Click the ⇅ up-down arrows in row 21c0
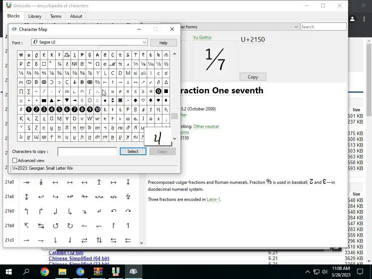Screen dimensions: 372x279 pyautogui.click(x=99, y=240)
